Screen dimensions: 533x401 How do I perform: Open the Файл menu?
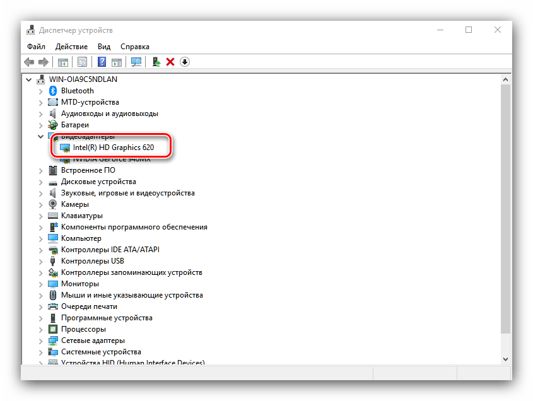(36, 47)
